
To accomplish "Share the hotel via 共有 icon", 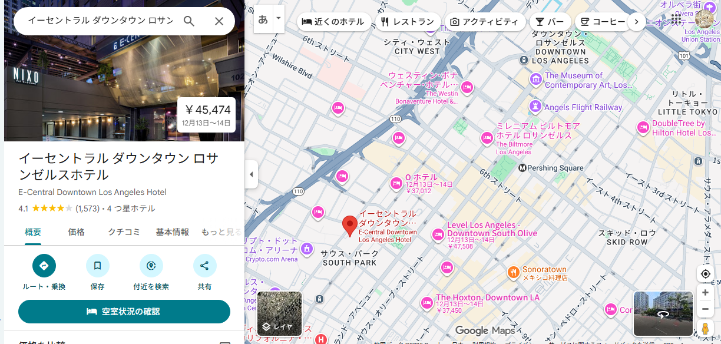I will (x=204, y=266).
